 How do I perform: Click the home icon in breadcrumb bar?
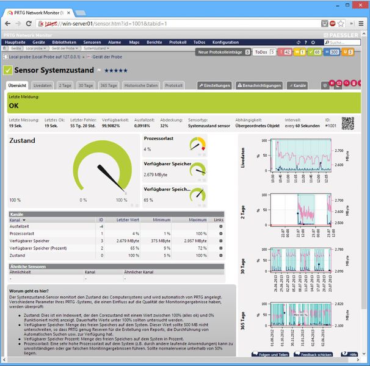[x=4, y=48]
